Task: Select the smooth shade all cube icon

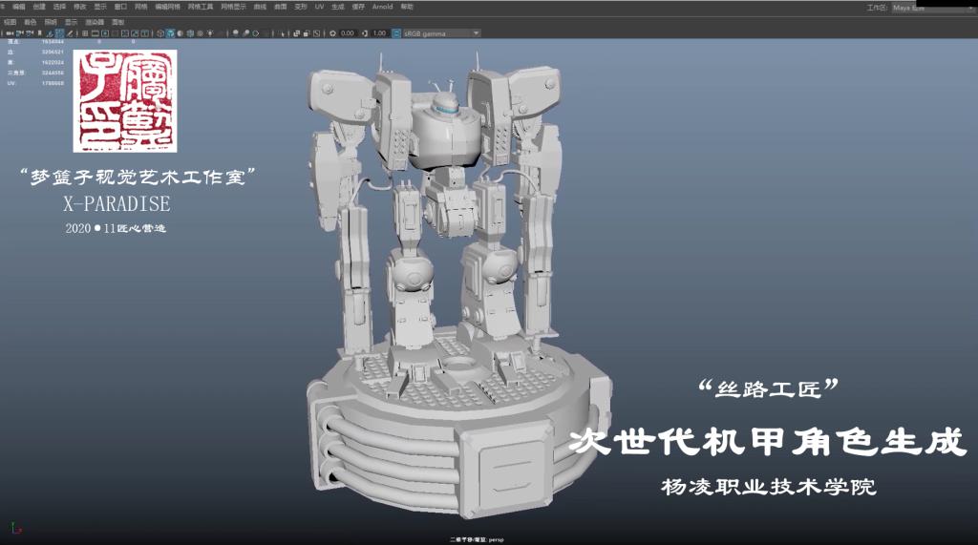Action: point(170,33)
